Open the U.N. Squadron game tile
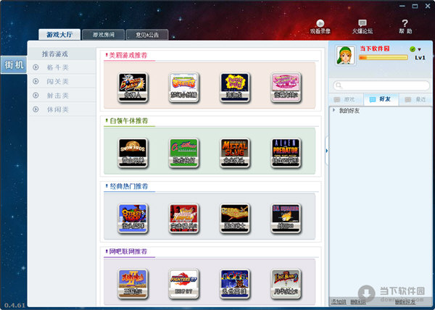 tap(286, 218)
